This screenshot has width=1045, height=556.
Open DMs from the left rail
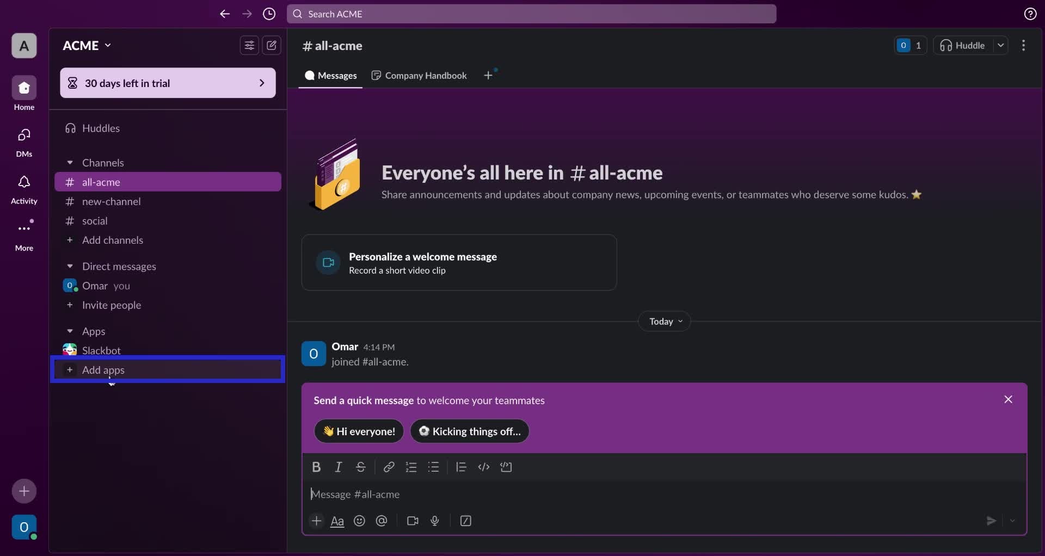point(23,141)
